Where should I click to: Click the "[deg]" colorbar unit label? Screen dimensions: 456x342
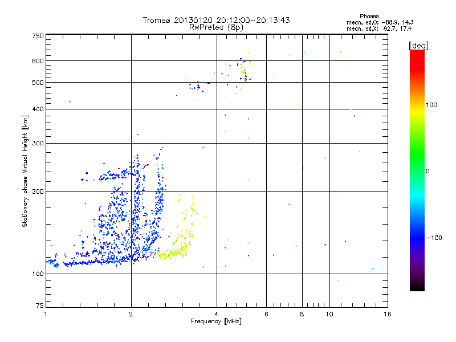418,46
